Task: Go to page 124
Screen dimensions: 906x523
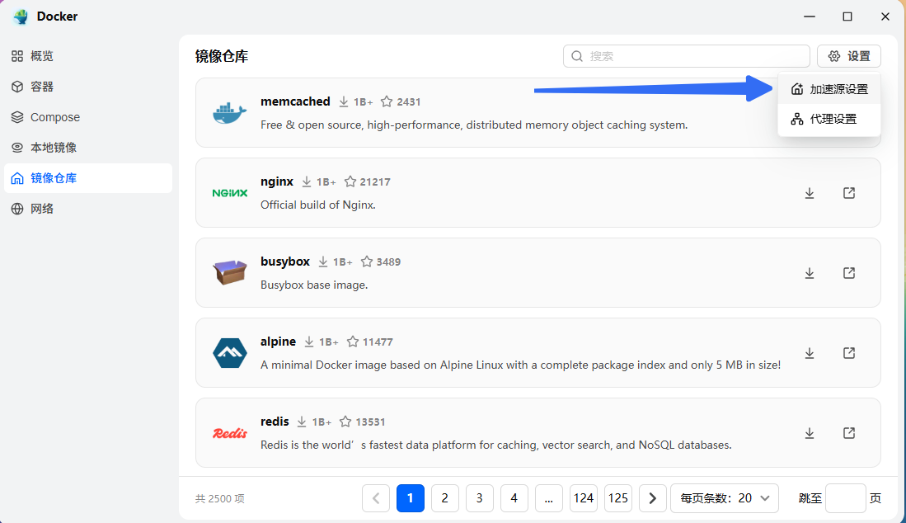Action: tap(584, 498)
